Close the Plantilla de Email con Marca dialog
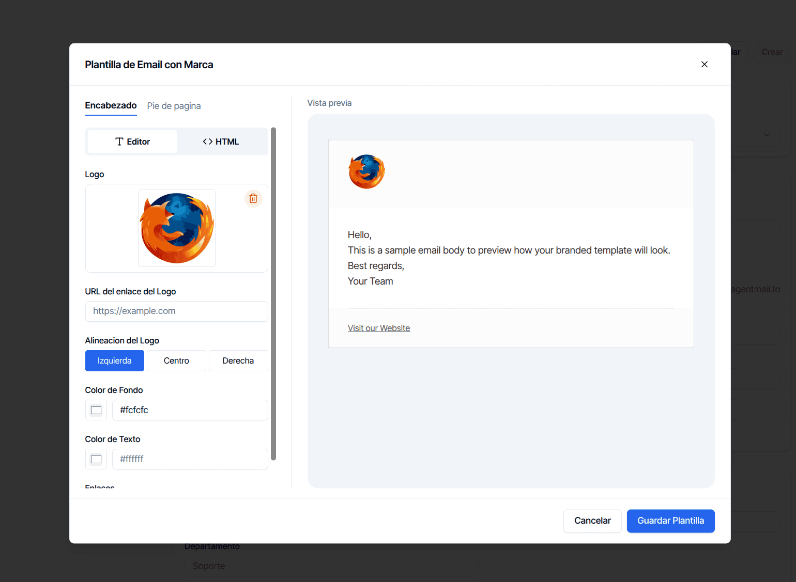This screenshot has width=796, height=582. point(704,65)
